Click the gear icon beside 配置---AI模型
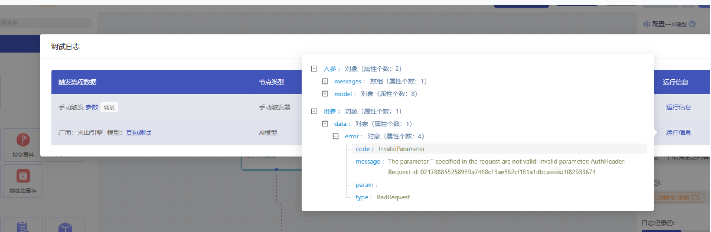This screenshot has width=711, height=232. (x=647, y=24)
